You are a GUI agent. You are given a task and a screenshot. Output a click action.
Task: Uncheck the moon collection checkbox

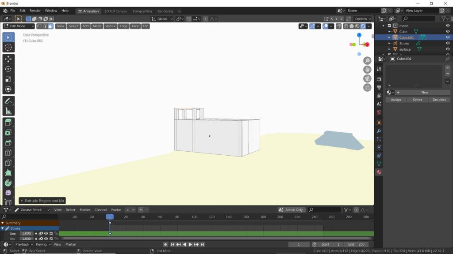(389, 26)
